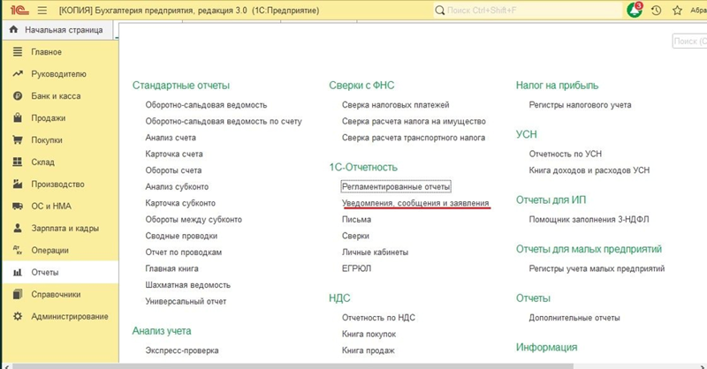Open Оборотно-сальдовая ведомость report
The width and height of the screenshot is (707, 369).
point(206,105)
